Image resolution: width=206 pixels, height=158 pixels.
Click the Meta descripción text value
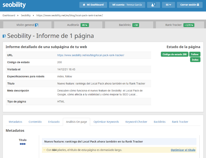(x=100, y=93)
